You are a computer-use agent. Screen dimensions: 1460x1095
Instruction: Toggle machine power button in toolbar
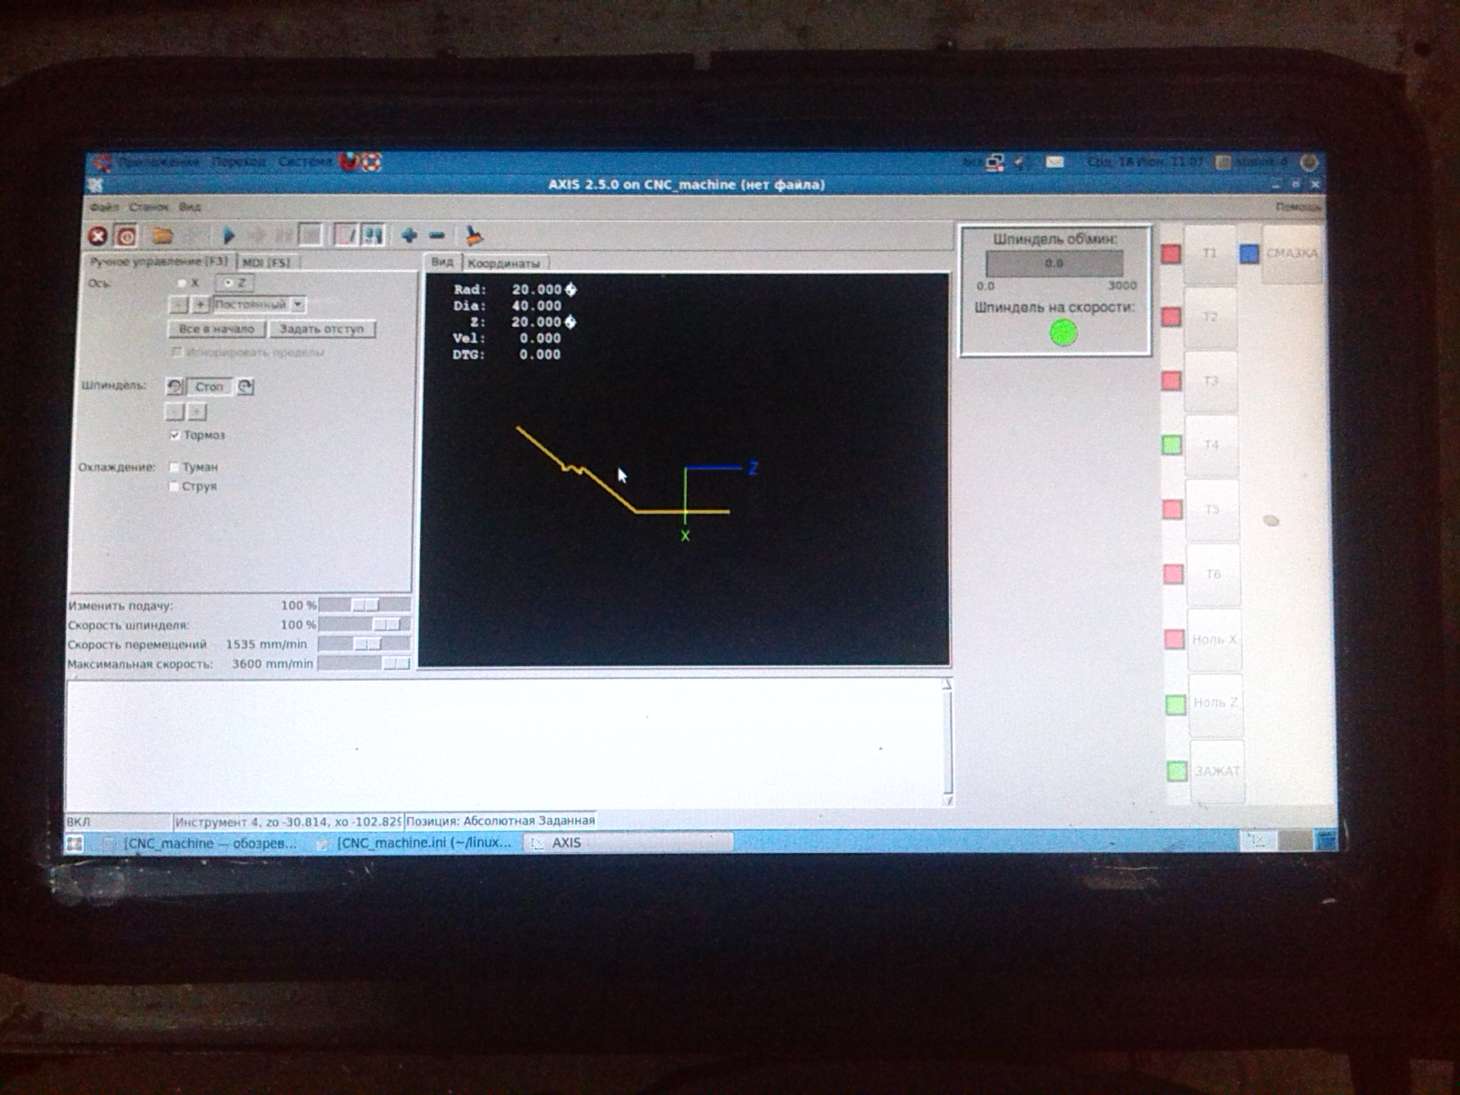click(x=126, y=235)
